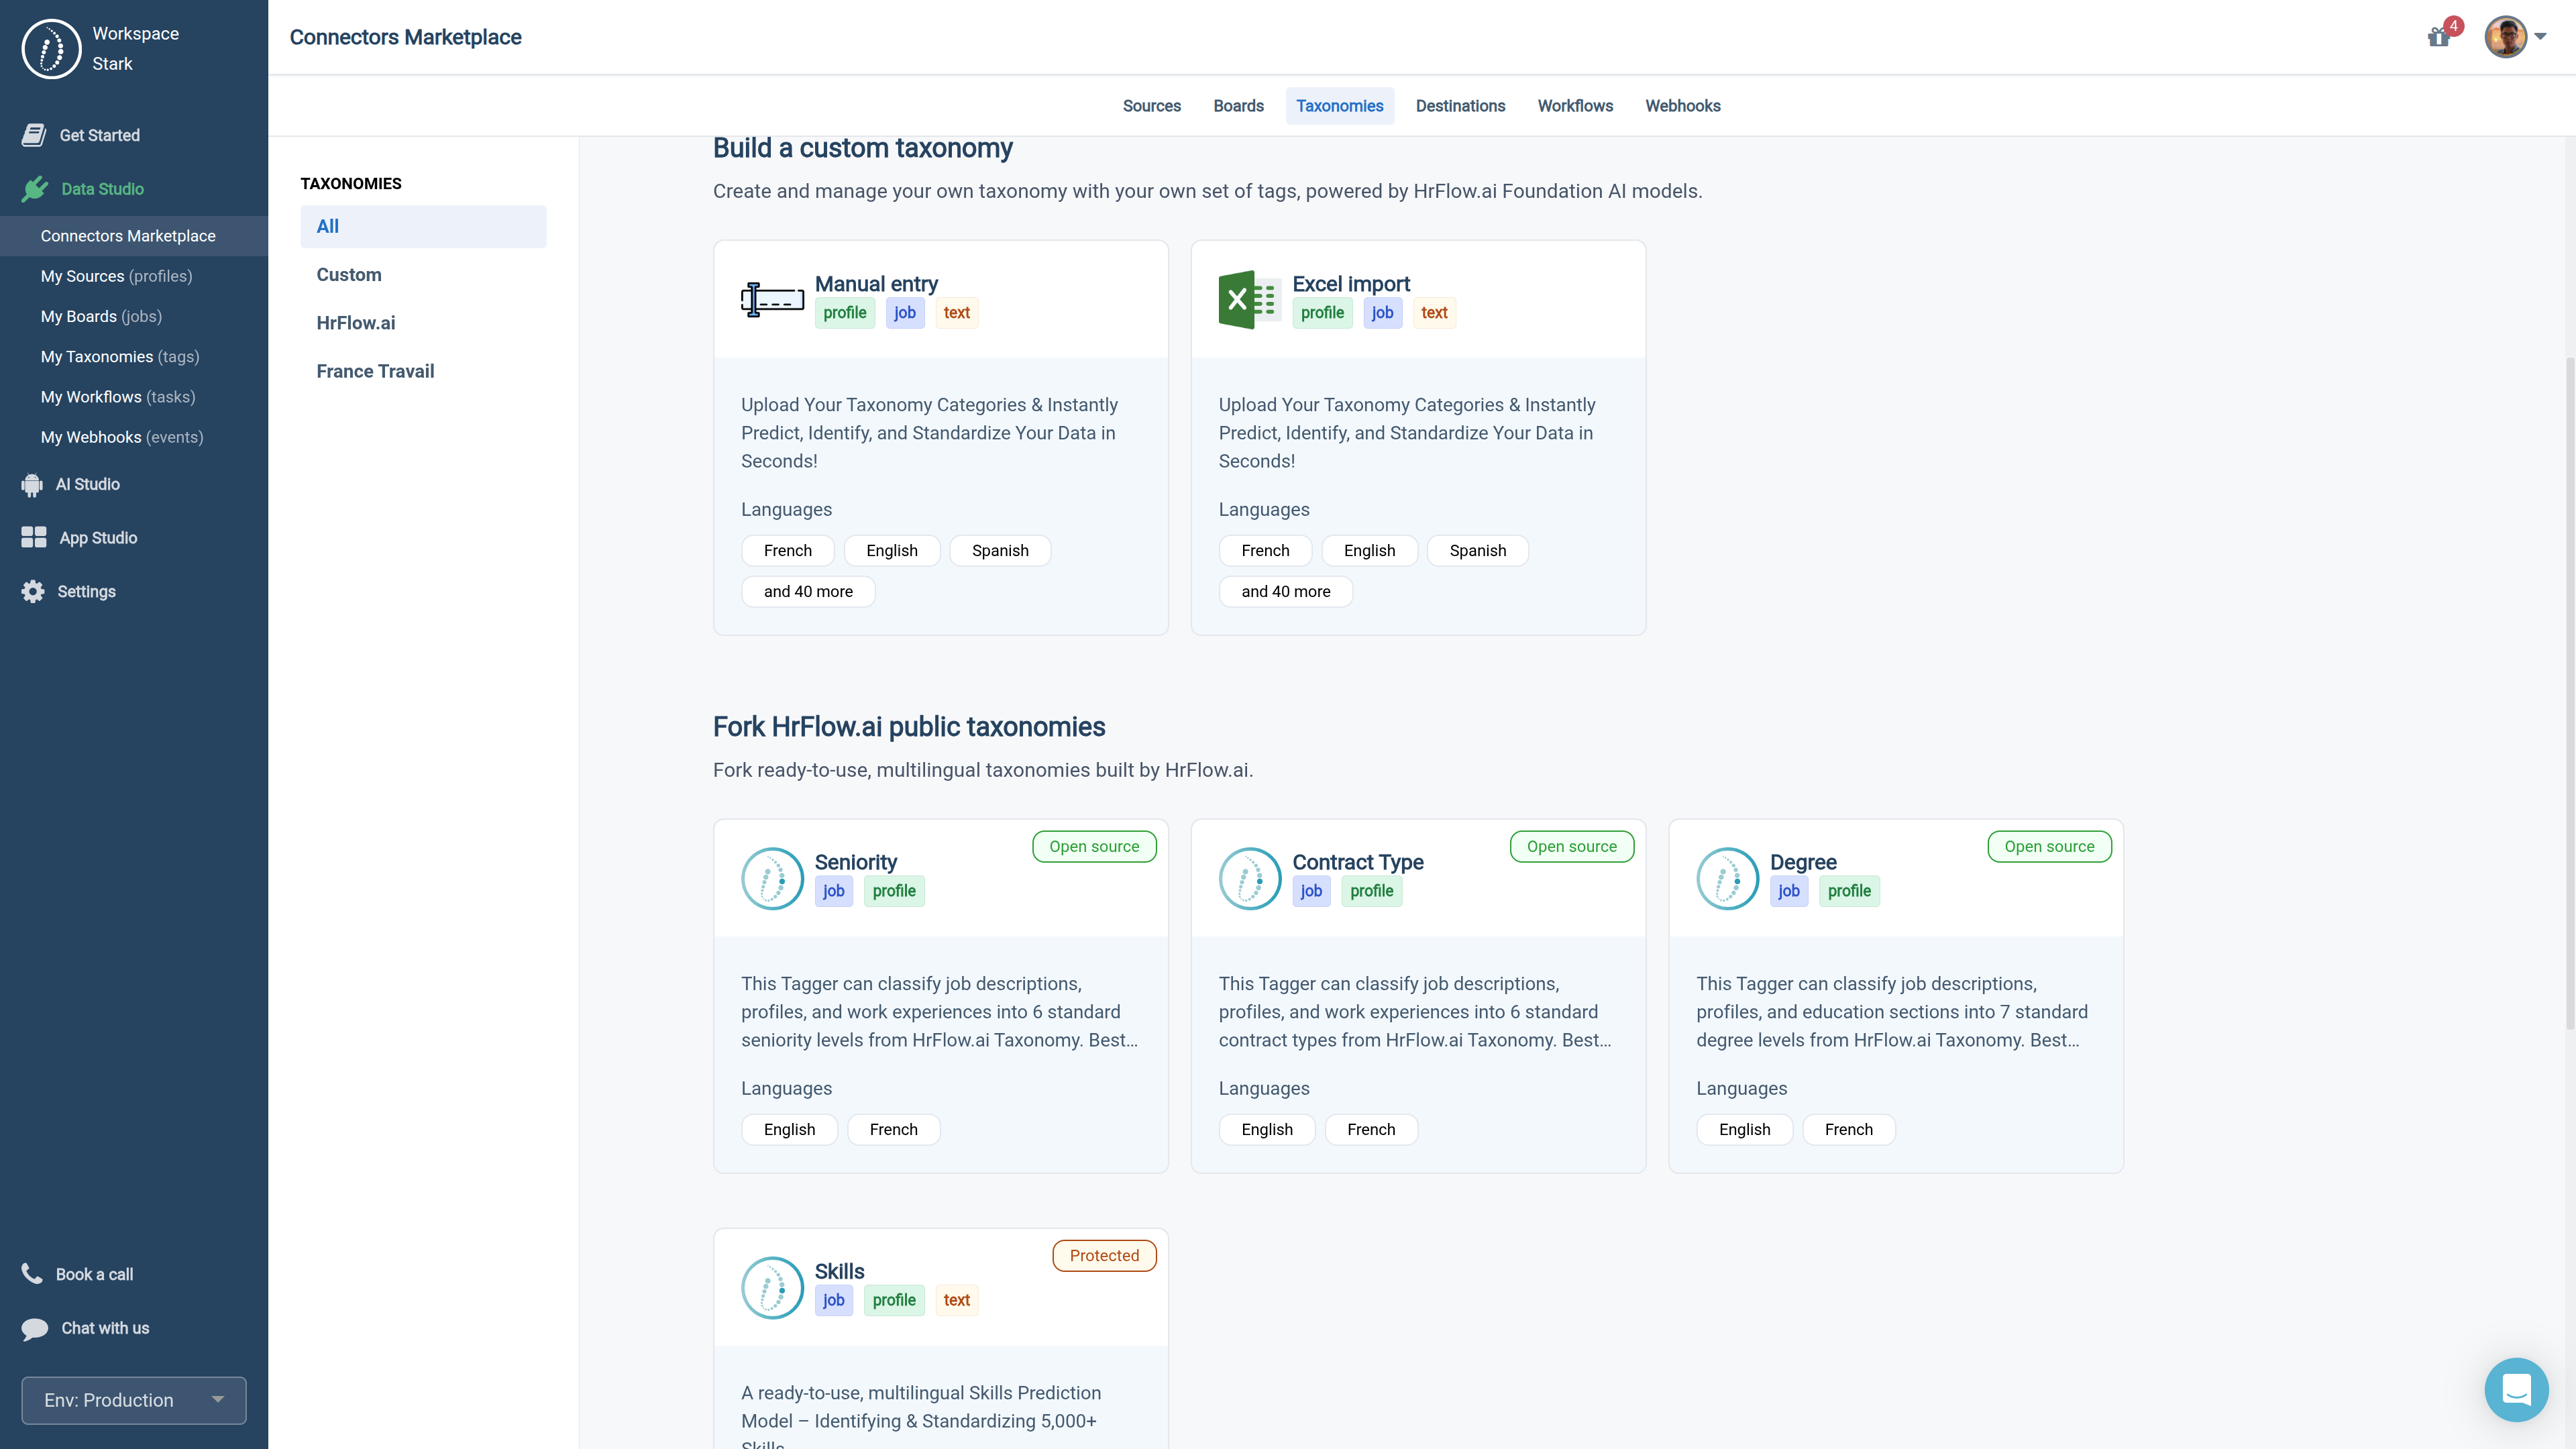Click the Manual entry text-field icon

(x=772, y=299)
